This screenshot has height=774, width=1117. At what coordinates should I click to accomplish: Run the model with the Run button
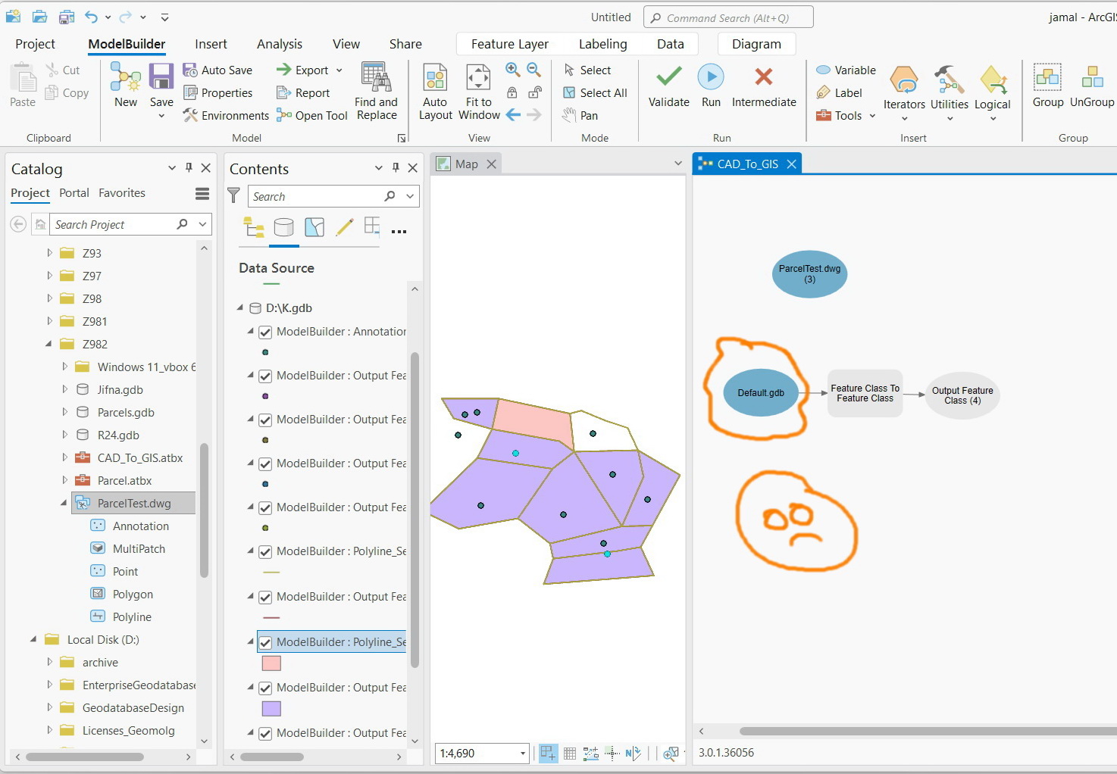pyautogui.click(x=710, y=85)
